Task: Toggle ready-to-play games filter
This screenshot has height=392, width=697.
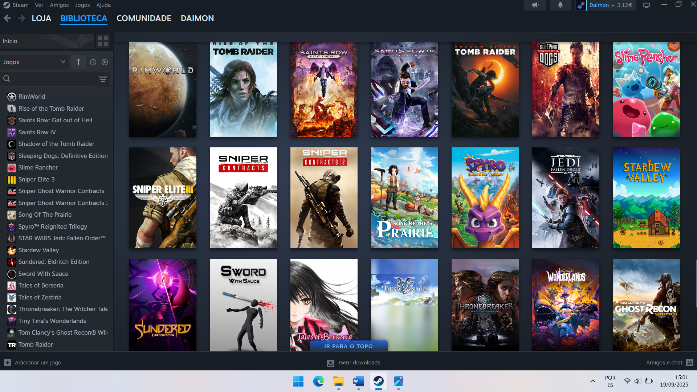Action: click(105, 62)
